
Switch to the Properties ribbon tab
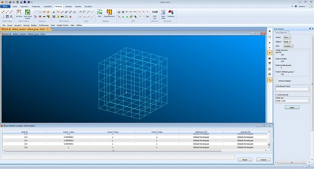(x=36, y=6)
